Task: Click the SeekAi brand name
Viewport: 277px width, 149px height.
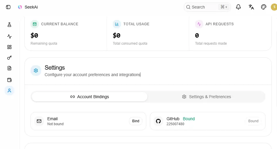Action: (31, 7)
